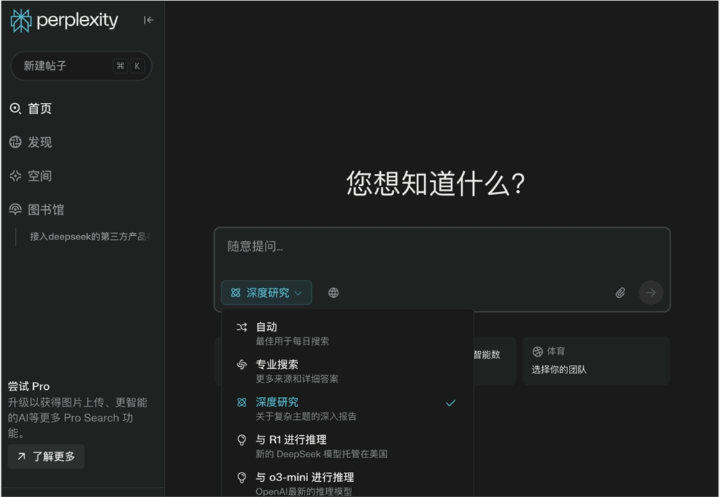Viewport: 720px width, 497px height.
Task: Open the 深度研究 mode dropdown
Action: [266, 292]
